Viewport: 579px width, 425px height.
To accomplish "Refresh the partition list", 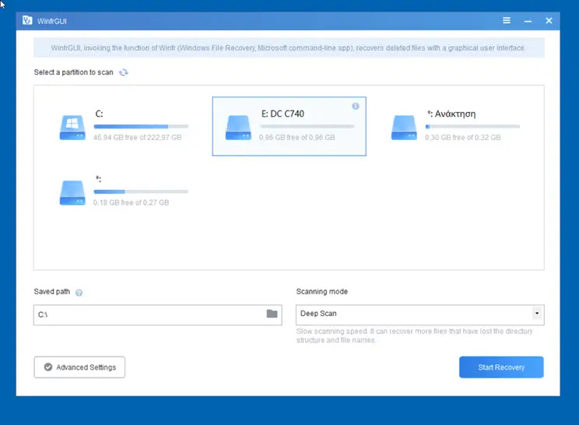I will pos(123,72).
